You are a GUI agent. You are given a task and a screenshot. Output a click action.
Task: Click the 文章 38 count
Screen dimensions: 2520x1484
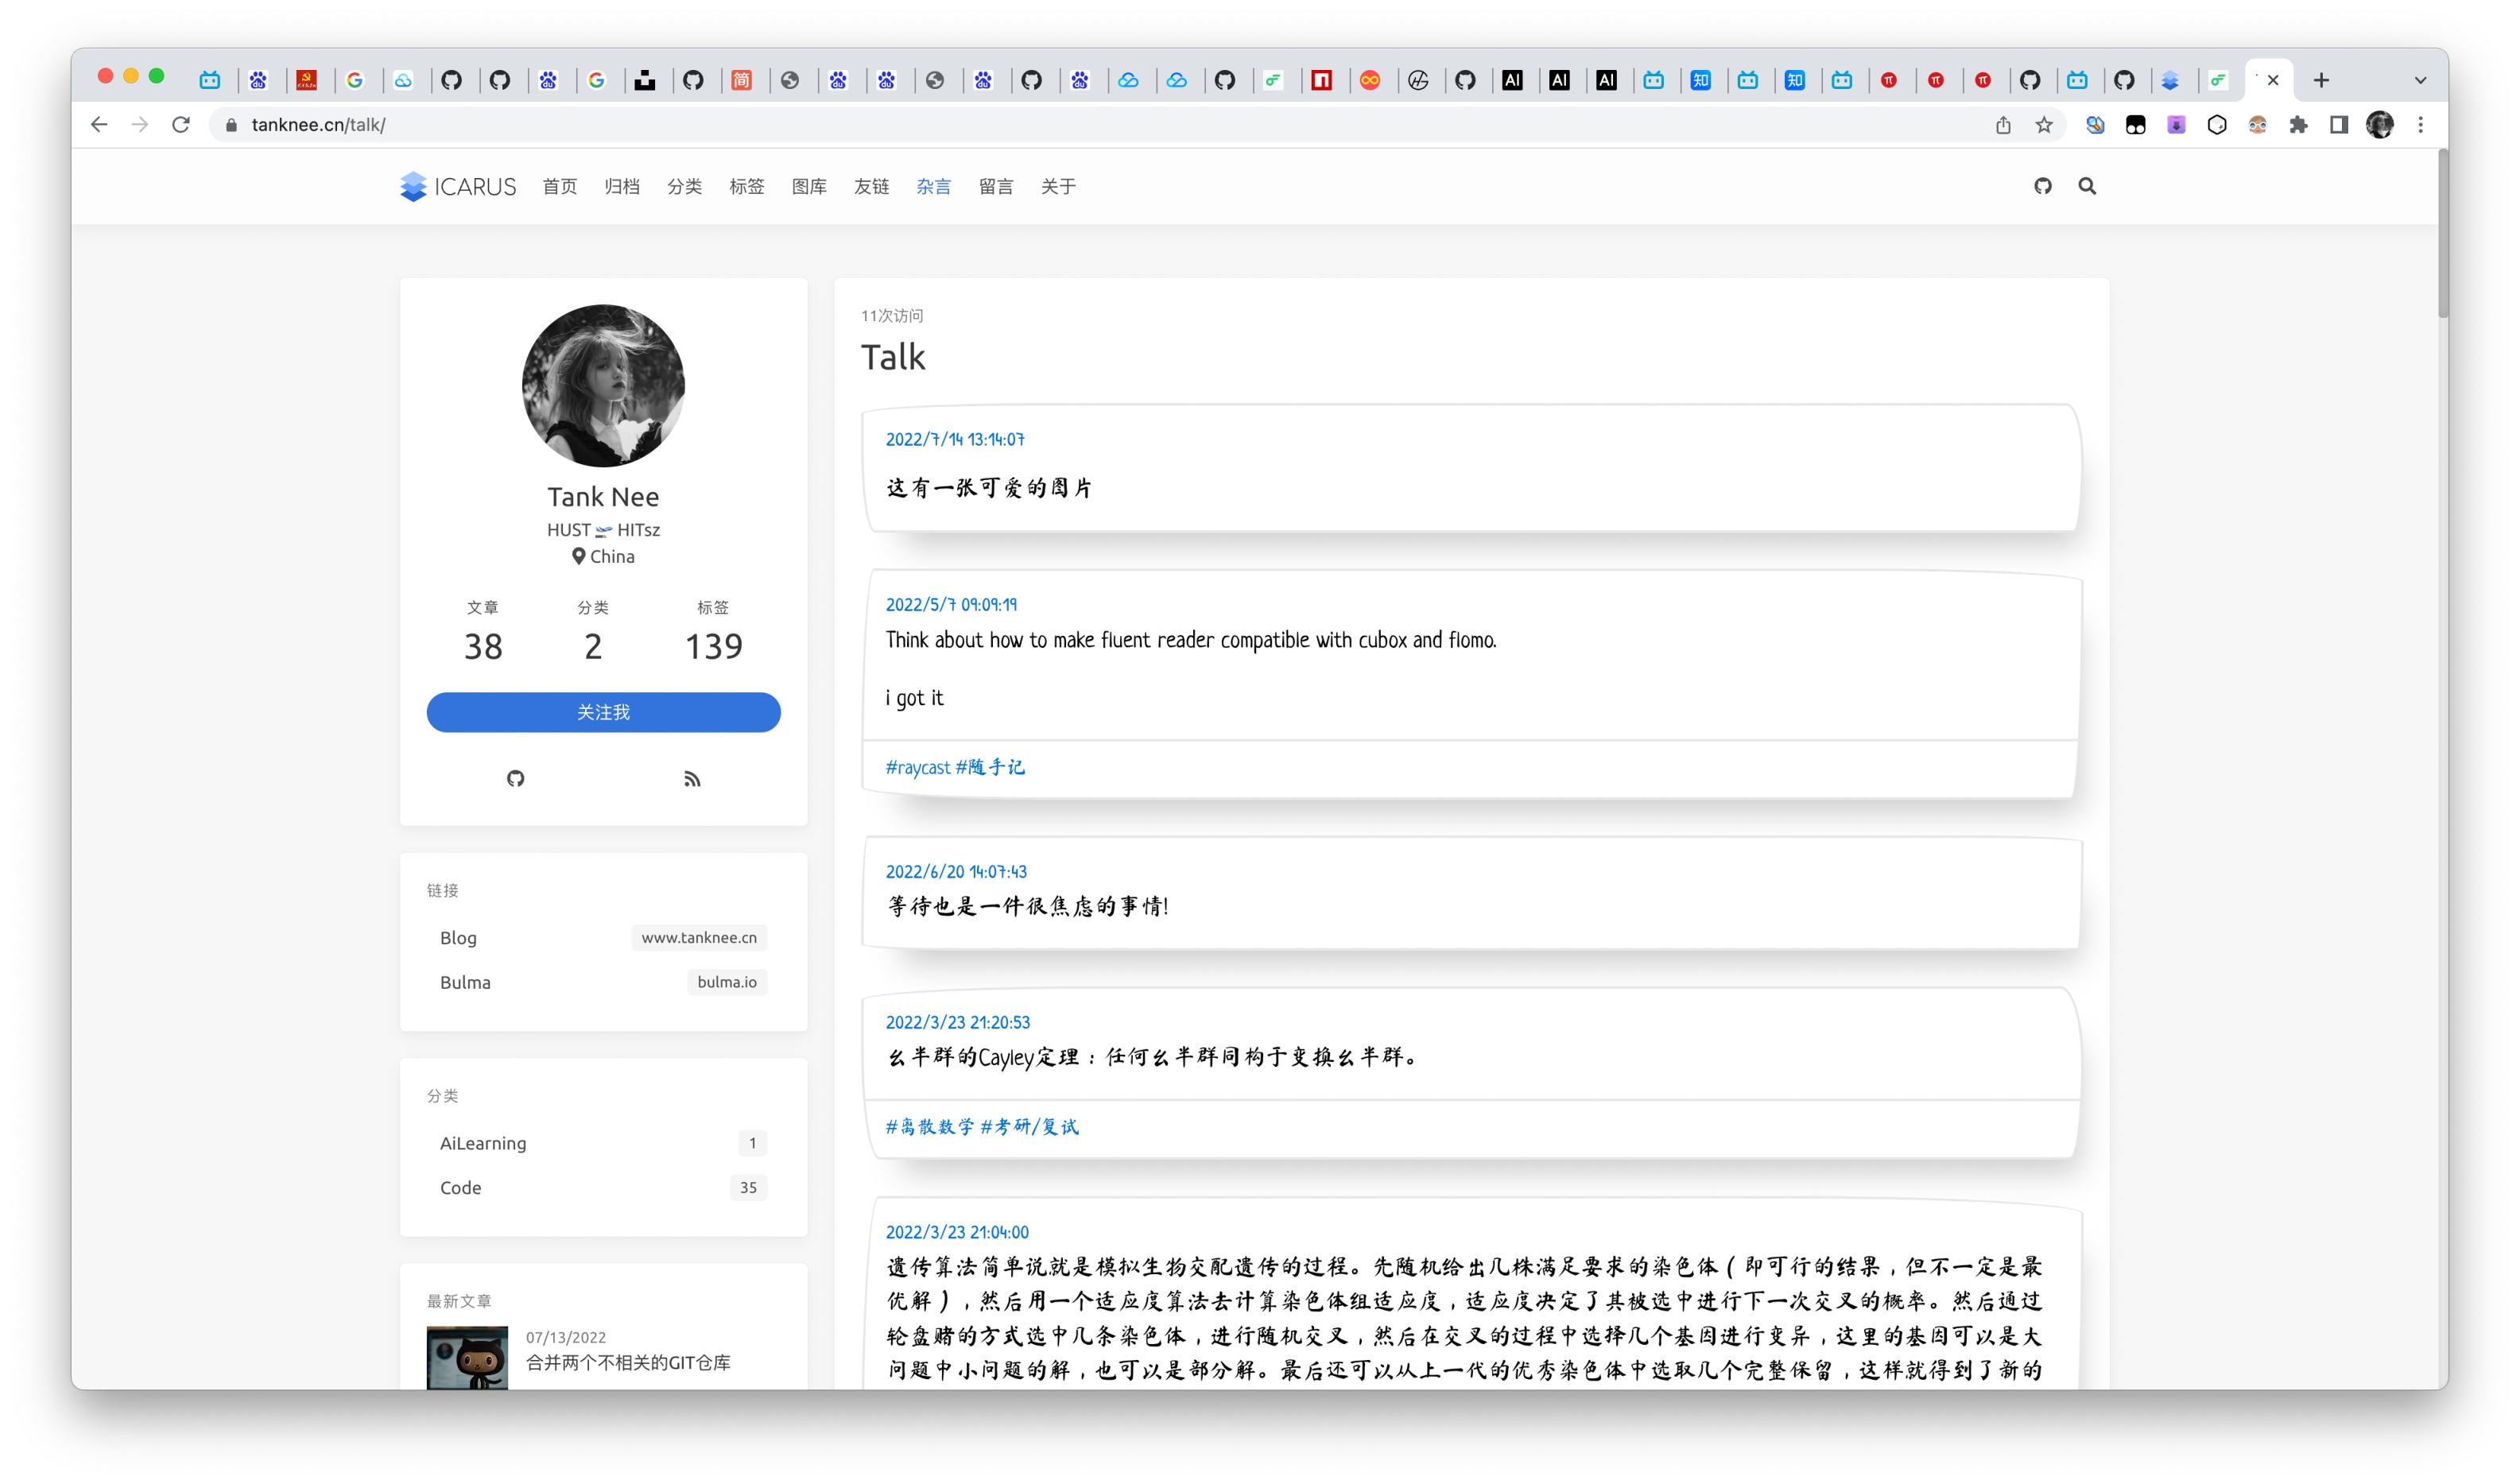tap(483, 632)
